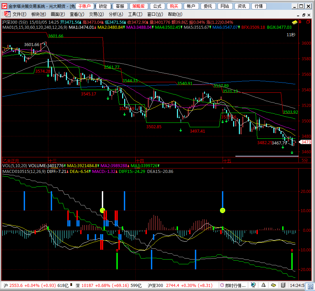Screen dimensions: 315x291
Task: Click the app icon left of 文件 menu
Action: click(x=6, y=14)
